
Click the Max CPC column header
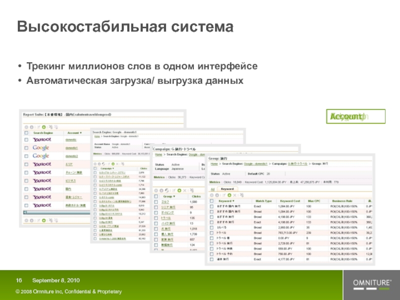[314, 201]
